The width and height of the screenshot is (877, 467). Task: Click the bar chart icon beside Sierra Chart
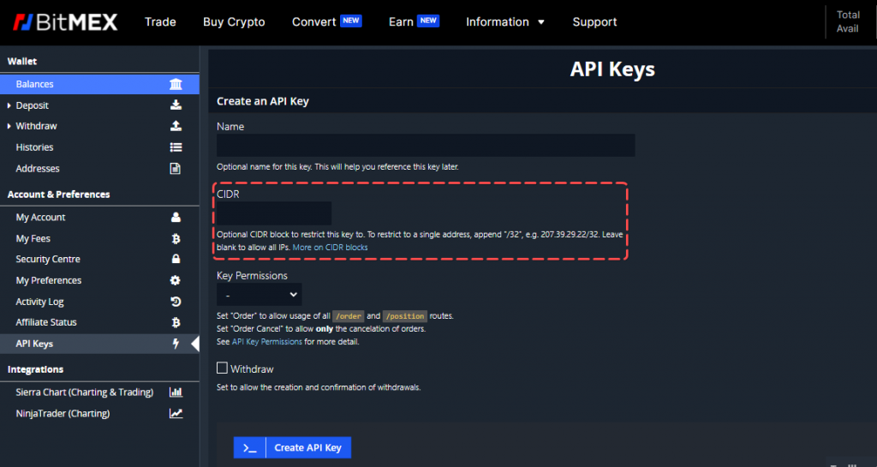click(x=176, y=392)
